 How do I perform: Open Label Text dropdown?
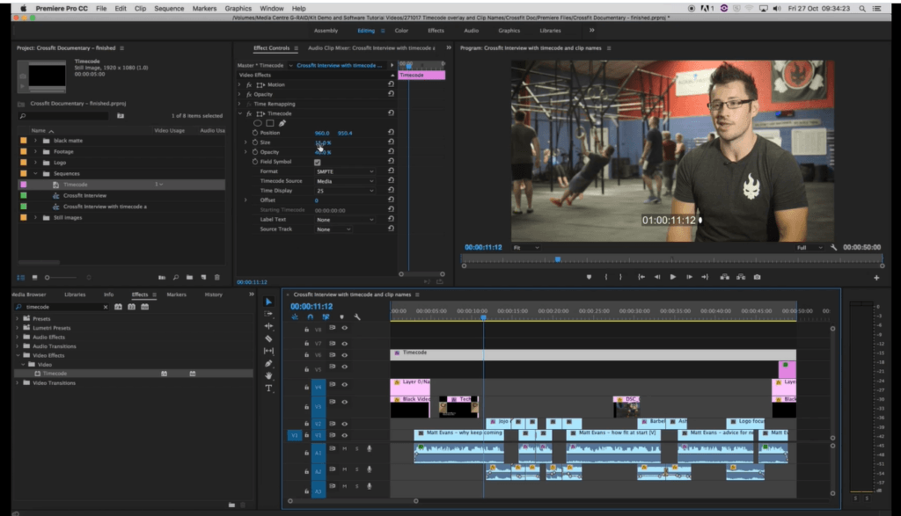tap(345, 219)
